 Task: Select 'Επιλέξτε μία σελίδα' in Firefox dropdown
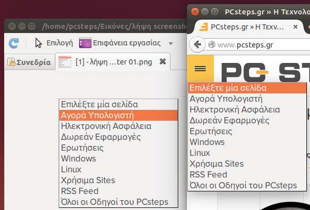(x=247, y=88)
